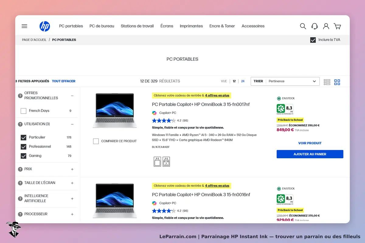Viewport: 365px width, 243px height.
Task: Open the shopping cart icon
Action: 337,26
